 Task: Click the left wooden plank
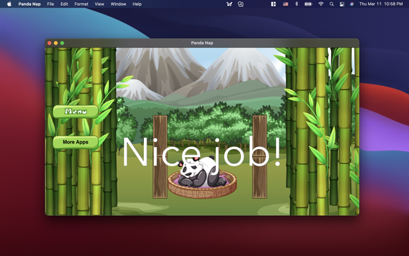[x=160, y=156]
